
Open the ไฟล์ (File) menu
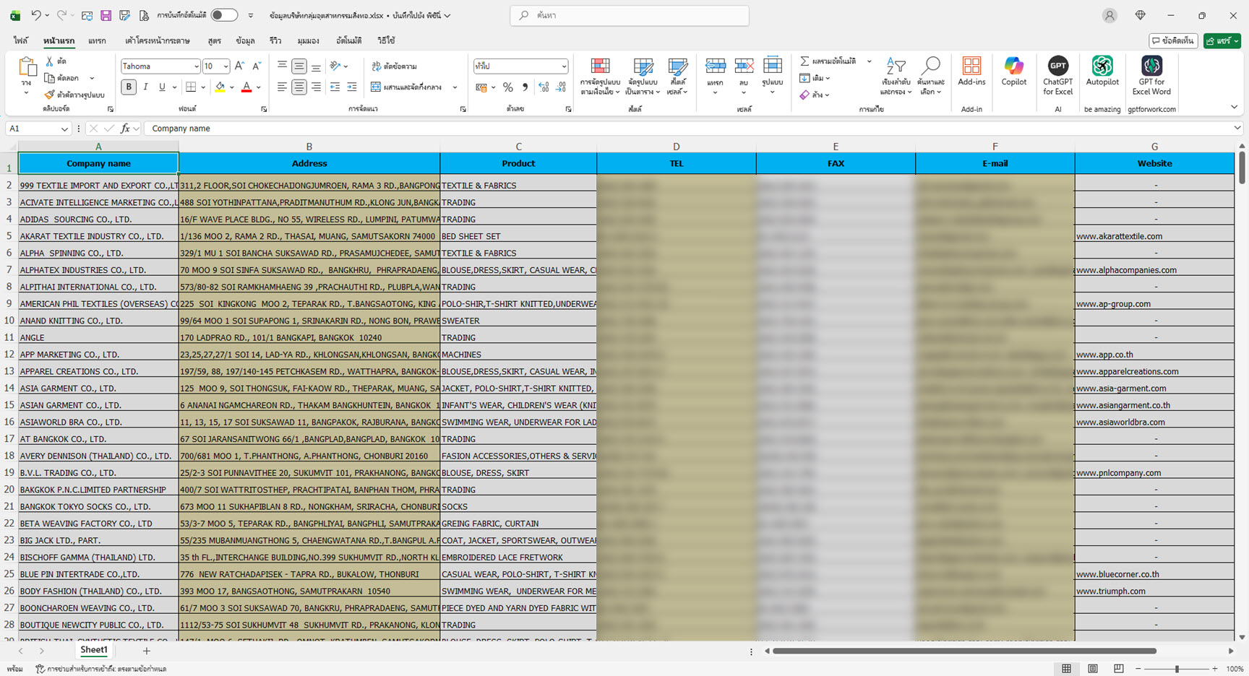[x=20, y=40]
